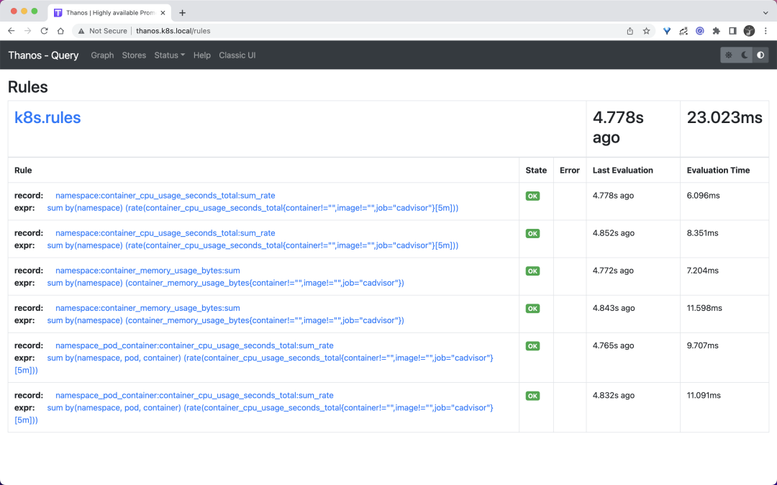Screen dimensions: 777x485
Task: Open the Stores page in navbar
Action: (x=134, y=55)
